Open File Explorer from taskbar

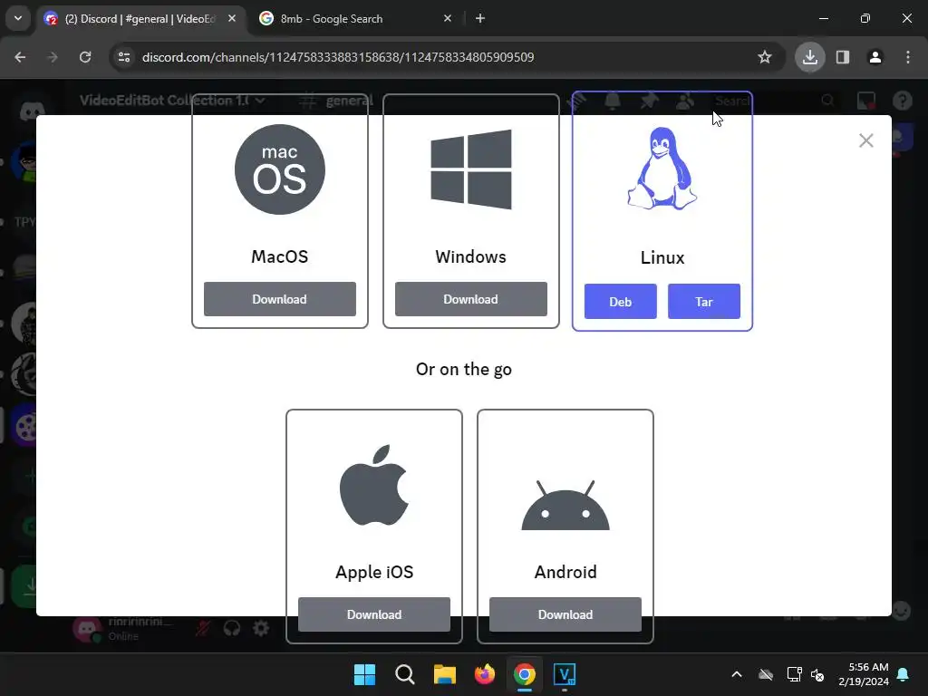click(x=444, y=674)
